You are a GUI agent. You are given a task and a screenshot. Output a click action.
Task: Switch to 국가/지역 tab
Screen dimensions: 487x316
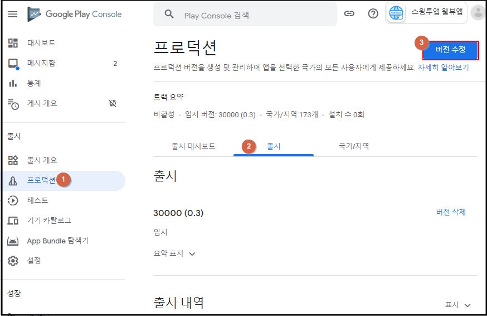(x=354, y=146)
